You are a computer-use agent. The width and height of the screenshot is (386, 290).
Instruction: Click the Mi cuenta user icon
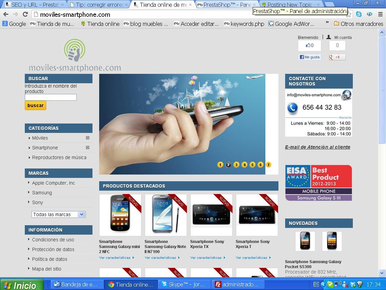pos(329,37)
